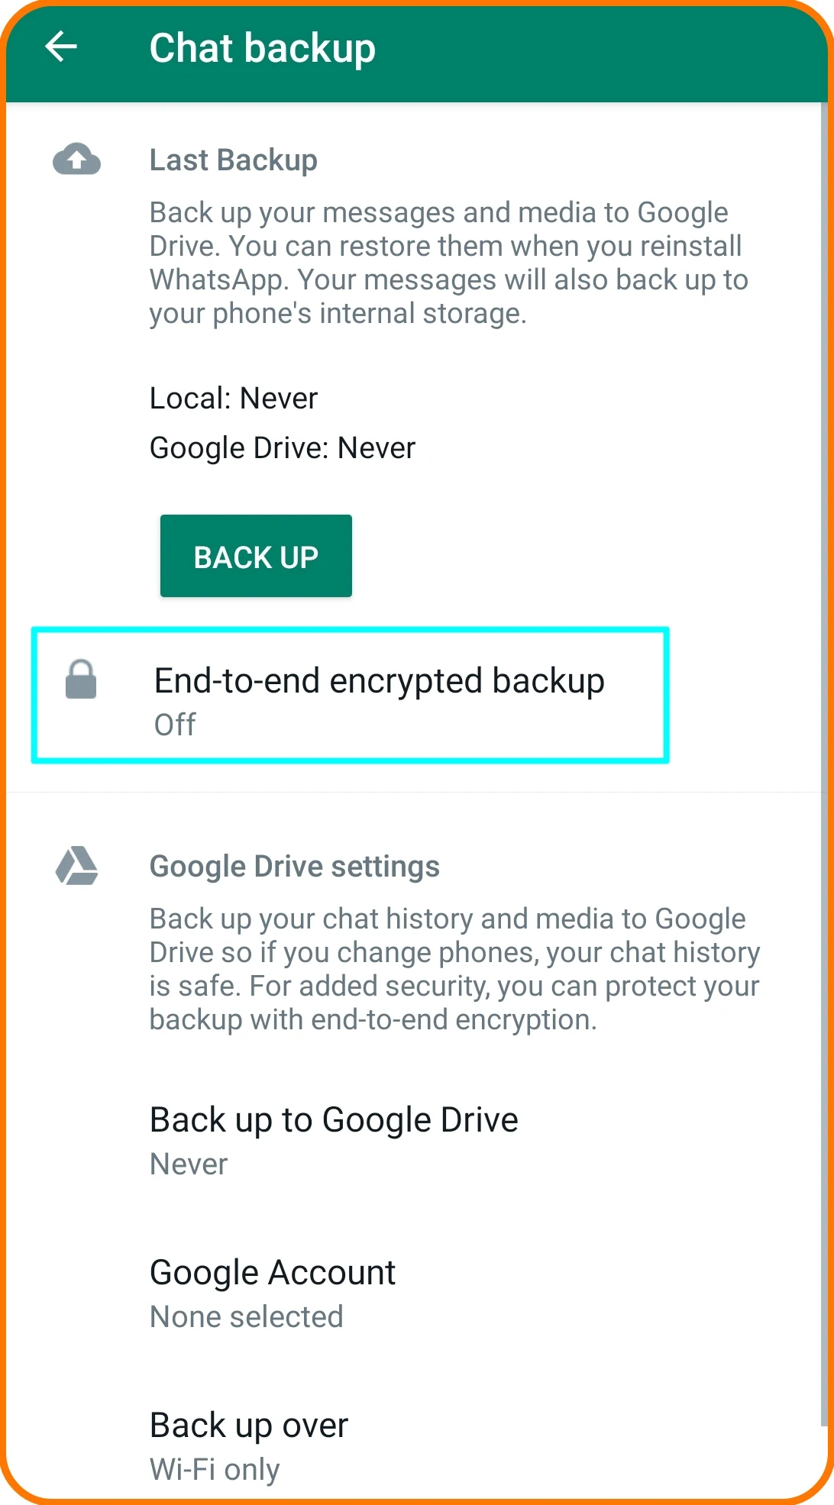Image resolution: width=834 pixels, height=1505 pixels.
Task: Click Google Drive: Never backup status
Action: [x=283, y=448]
